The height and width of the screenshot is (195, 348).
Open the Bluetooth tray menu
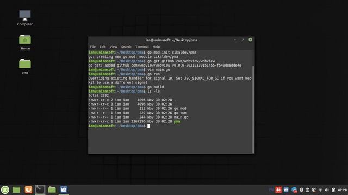click(301, 190)
